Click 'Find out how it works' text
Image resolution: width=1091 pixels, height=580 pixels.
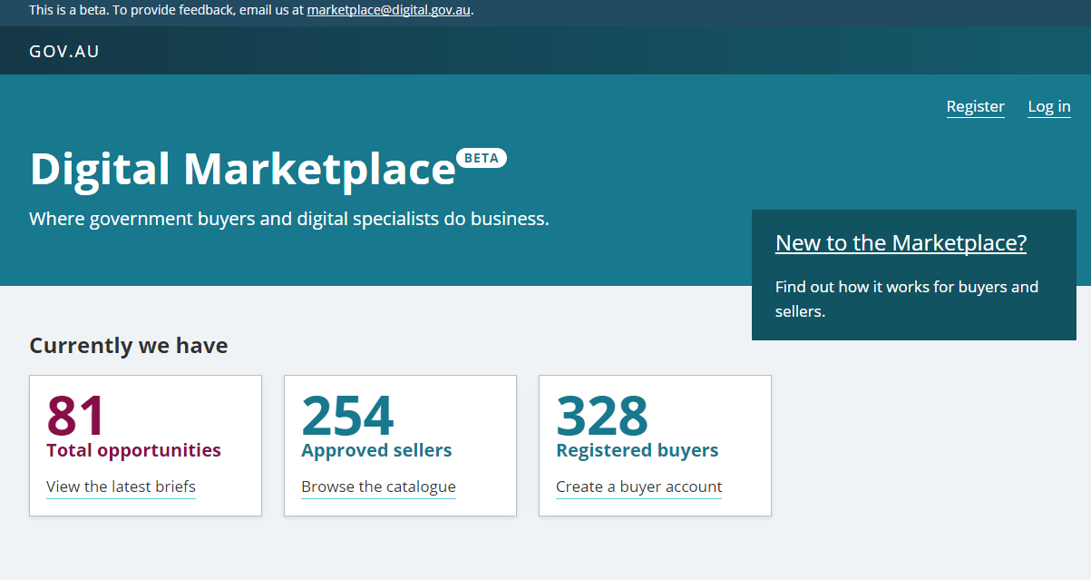907,299
